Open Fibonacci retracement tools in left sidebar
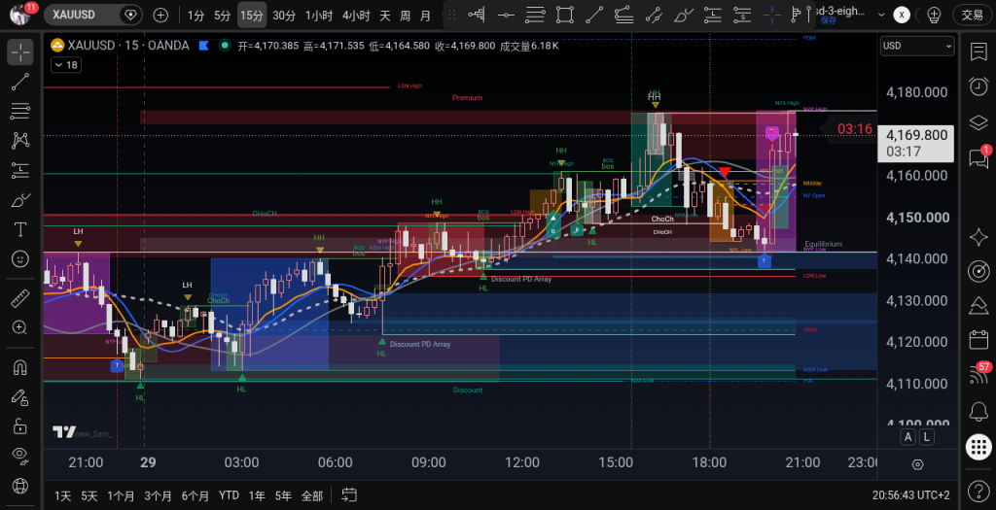The width and height of the screenshot is (996, 510). (20, 111)
